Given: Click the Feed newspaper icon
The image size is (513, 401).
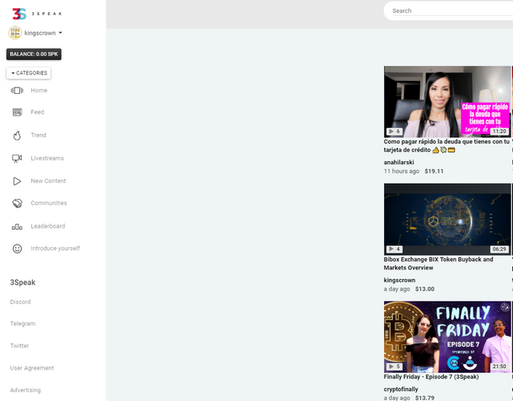Looking at the screenshot, I should coord(17,112).
